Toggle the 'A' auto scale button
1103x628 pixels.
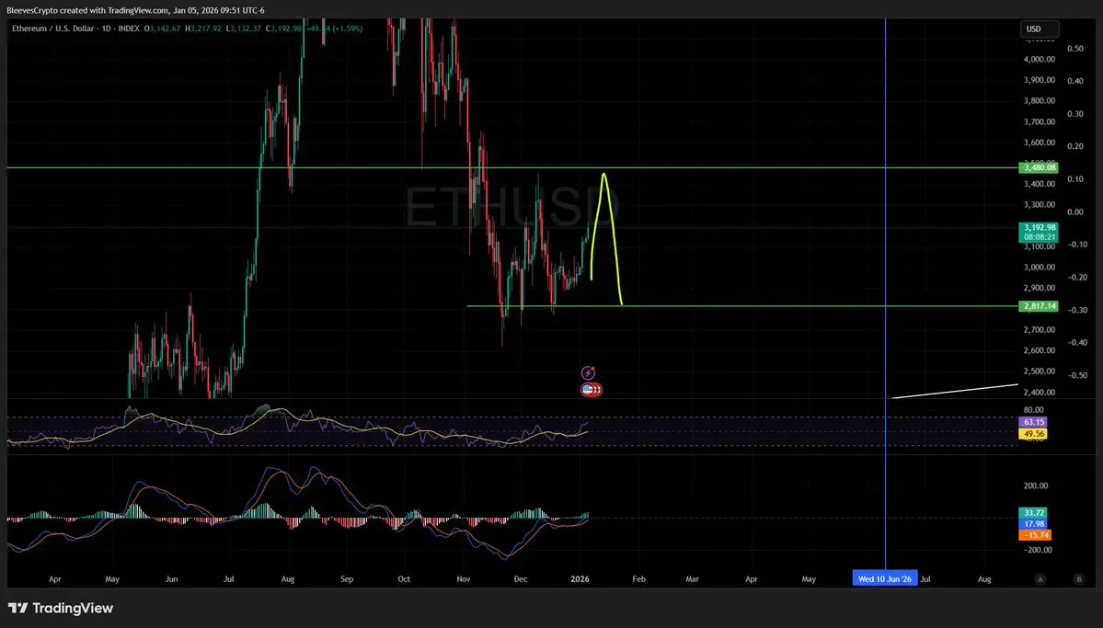(1040, 579)
